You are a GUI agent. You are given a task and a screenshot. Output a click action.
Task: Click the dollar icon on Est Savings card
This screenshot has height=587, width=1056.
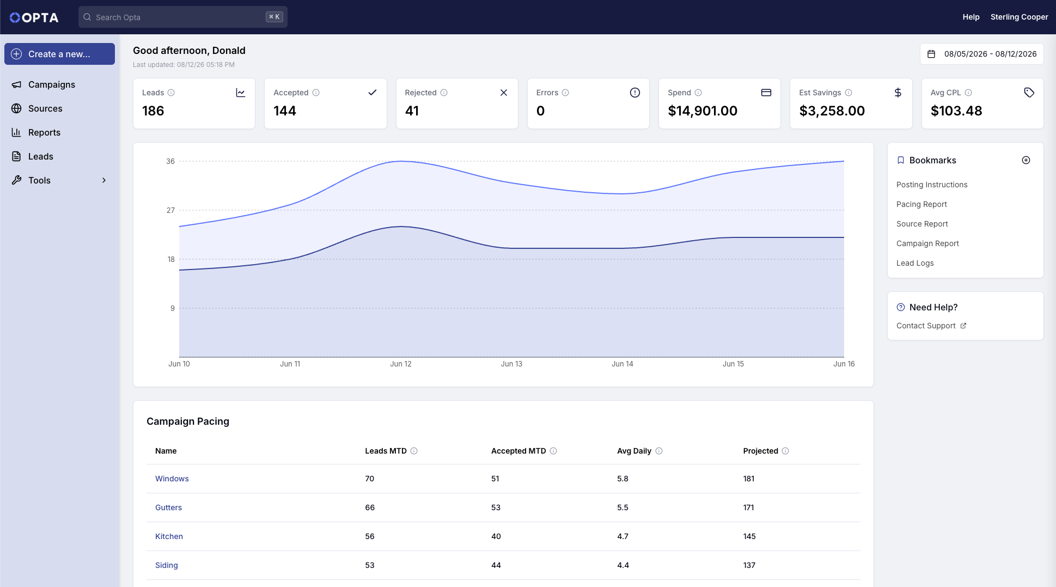click(898, 93)
